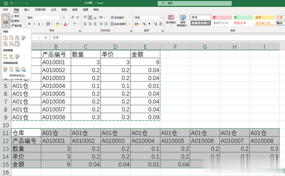Toggle Bold formatting
This screenshot has width=285, height=176.
coord(29,24)
